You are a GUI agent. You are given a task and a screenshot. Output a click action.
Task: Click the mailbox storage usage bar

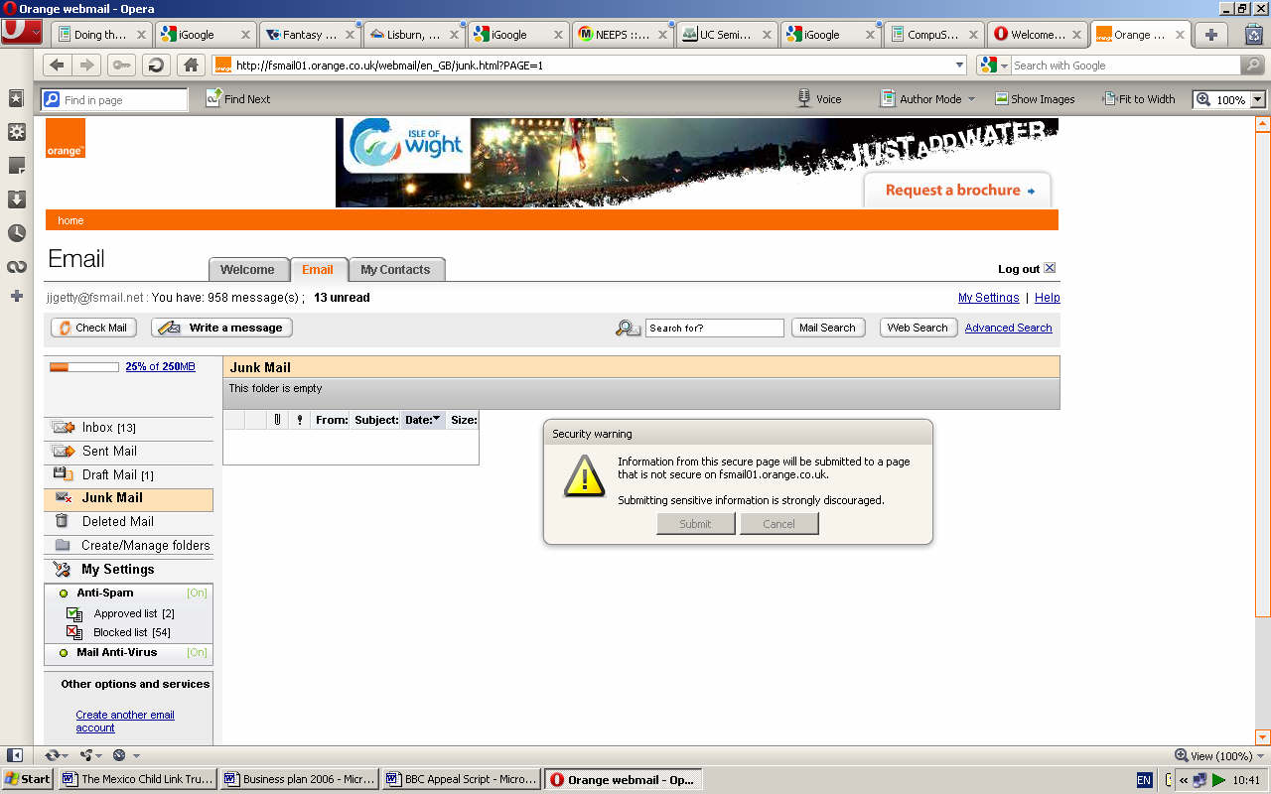click(84, 367)
